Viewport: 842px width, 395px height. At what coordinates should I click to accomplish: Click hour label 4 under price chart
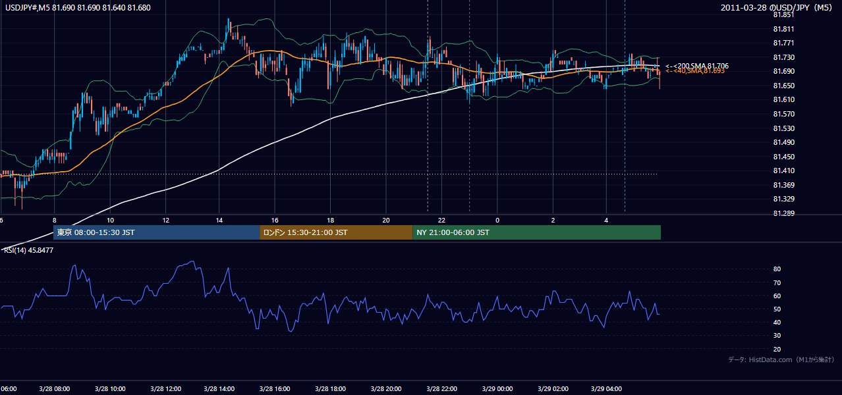coord(606,220)
